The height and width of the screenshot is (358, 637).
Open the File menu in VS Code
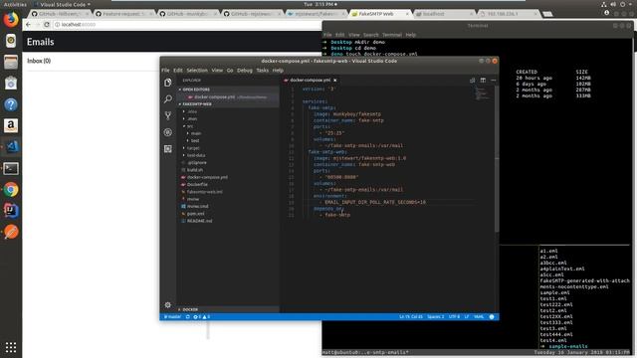[165, 71]
